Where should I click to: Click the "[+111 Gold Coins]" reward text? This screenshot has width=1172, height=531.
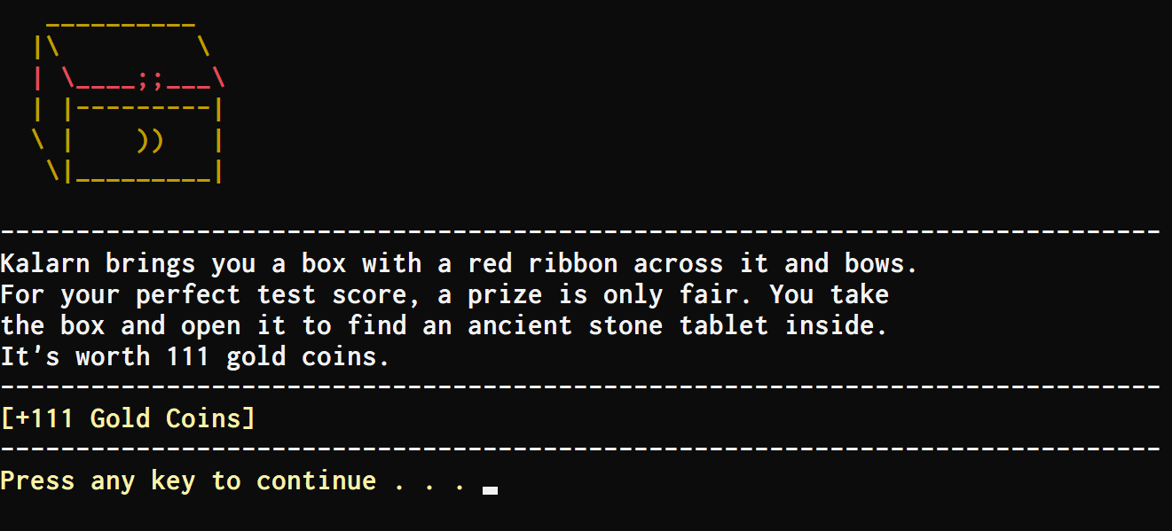click(128, 418)
